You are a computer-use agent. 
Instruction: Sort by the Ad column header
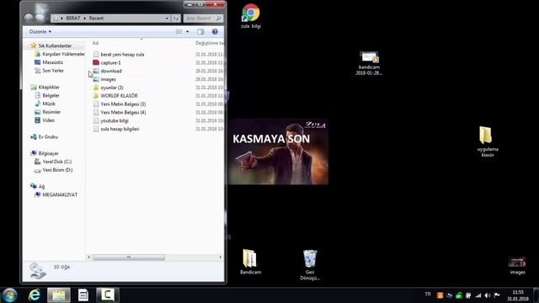coord(95,43)
